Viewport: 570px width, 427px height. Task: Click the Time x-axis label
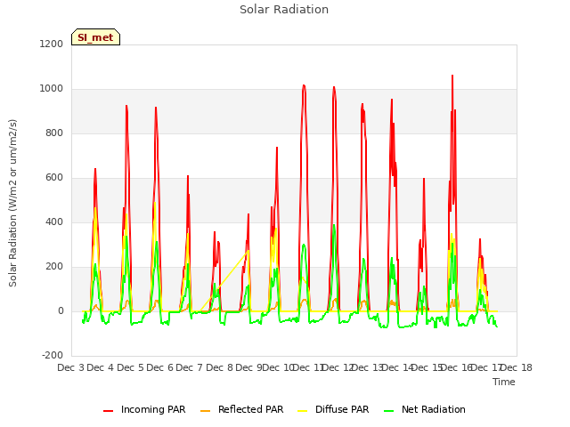(x=504, y=382)
